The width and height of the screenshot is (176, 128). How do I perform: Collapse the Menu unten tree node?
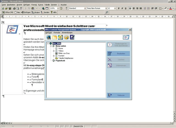tap(51, 46)
